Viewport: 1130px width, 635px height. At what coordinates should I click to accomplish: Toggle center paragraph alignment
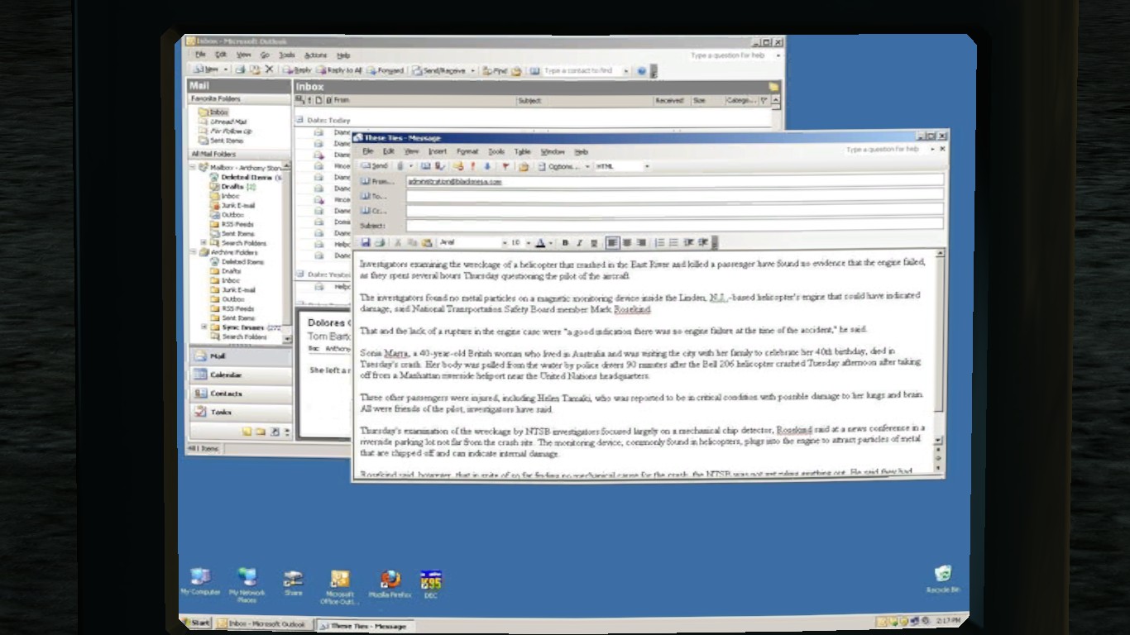(627, 242)
